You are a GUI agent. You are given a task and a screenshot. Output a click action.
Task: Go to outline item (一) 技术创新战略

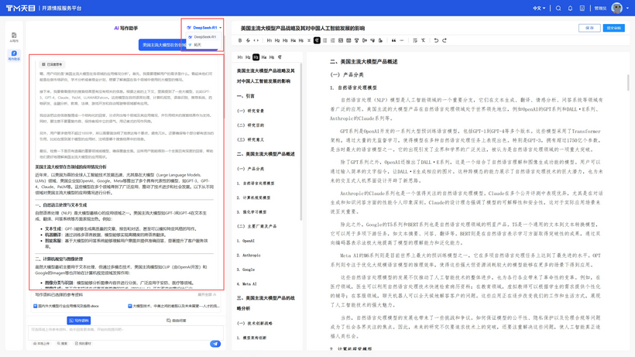254,324
